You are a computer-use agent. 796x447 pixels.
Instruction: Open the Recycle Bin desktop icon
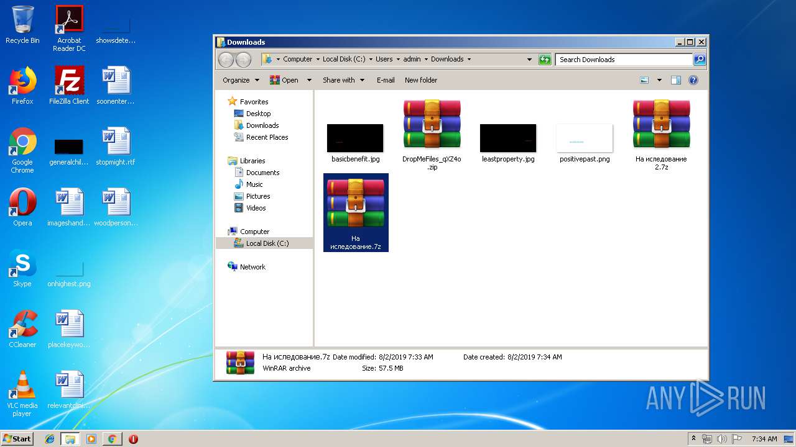tap(22, 25)
